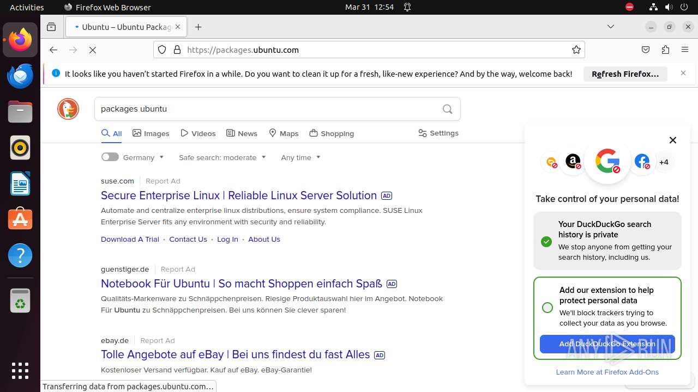Open the recent browsing tab view icon

[x=51, y=27]
